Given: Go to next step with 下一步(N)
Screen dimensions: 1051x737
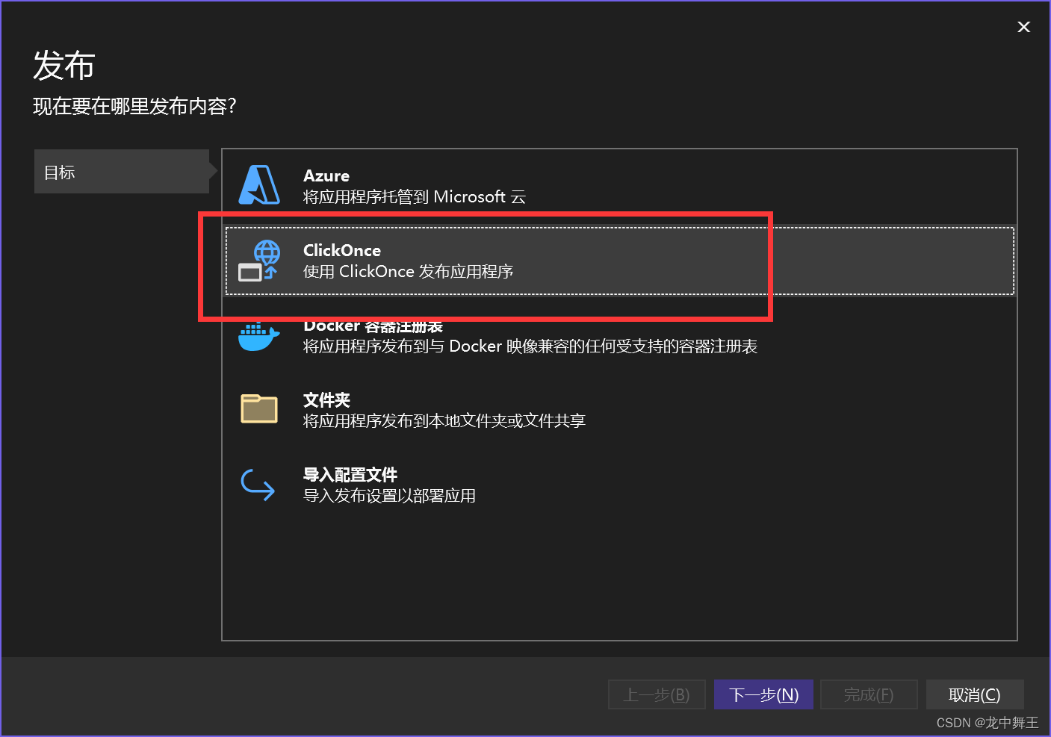Looking at the screenshot, I should [763, 694].
